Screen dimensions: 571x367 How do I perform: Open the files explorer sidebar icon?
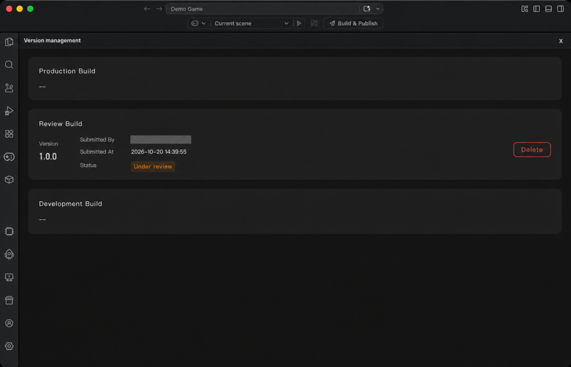pos(9,42)
